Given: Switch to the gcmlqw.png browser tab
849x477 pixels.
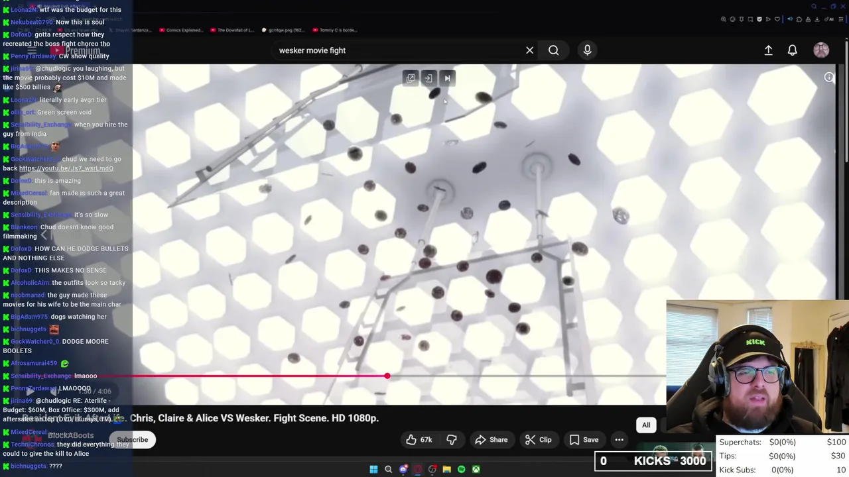Looking at the screenshot, I should [x=283, y=30].
